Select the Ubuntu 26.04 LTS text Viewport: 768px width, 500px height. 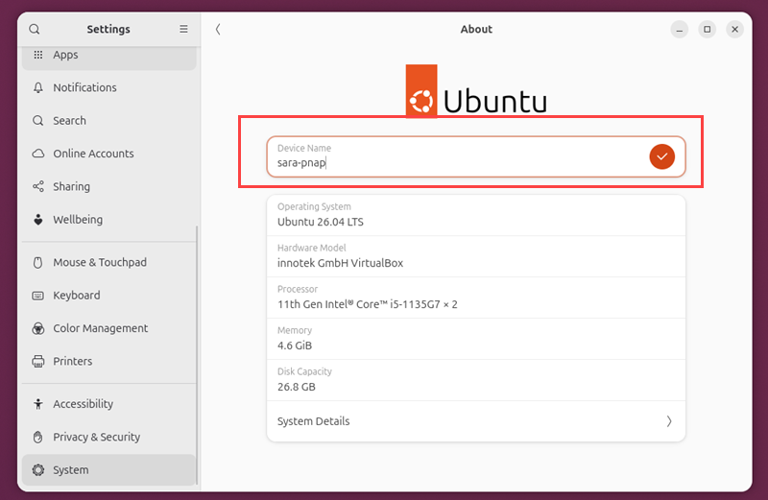[321, 222]
